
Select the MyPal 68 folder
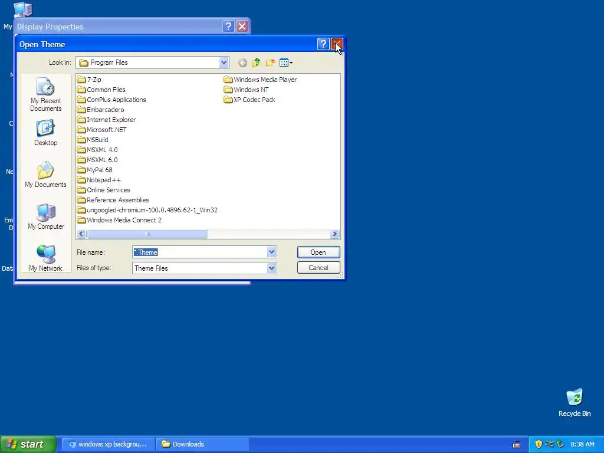pos(95,170)
